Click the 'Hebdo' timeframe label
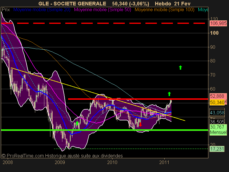Screen dimensions: 229x172 [163, 3]
